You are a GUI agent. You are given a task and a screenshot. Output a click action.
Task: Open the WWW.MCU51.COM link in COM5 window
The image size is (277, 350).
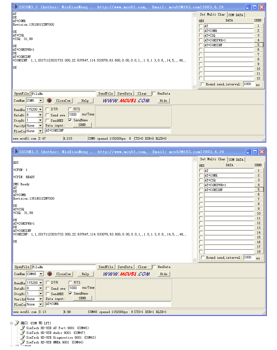(126, 101)
